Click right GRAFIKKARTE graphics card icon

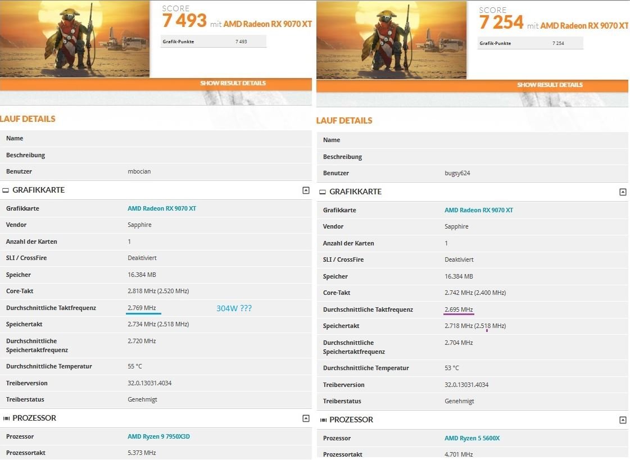(323, 192)
